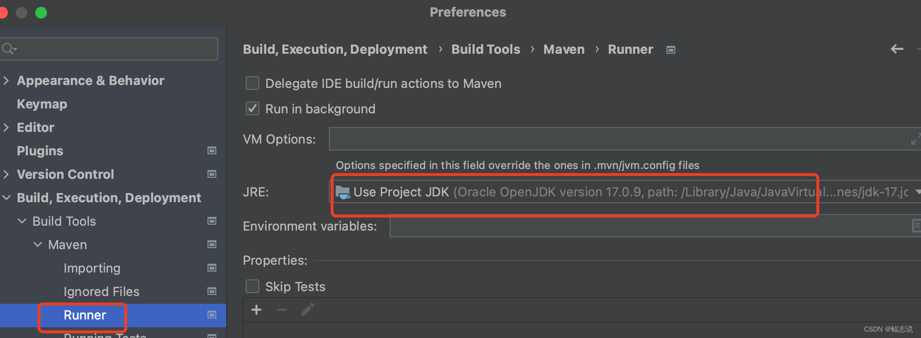
Task: Click the search magnifier icon
Action: click(9, 49)
